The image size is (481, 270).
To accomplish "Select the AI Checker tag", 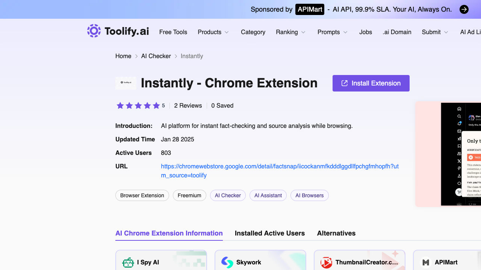I will (228, 195).
